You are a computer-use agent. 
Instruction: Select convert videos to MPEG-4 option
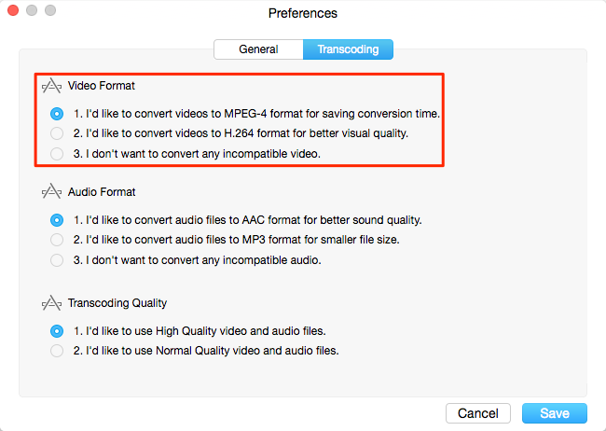57,114
